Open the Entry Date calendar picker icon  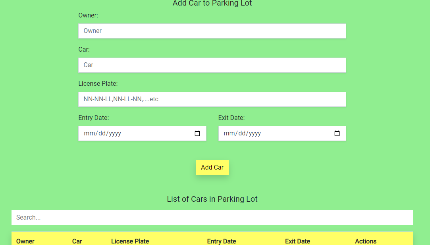pyautogui.click(x=197, y=133)
